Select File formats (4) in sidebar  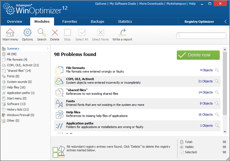click(x=17, y=60)
